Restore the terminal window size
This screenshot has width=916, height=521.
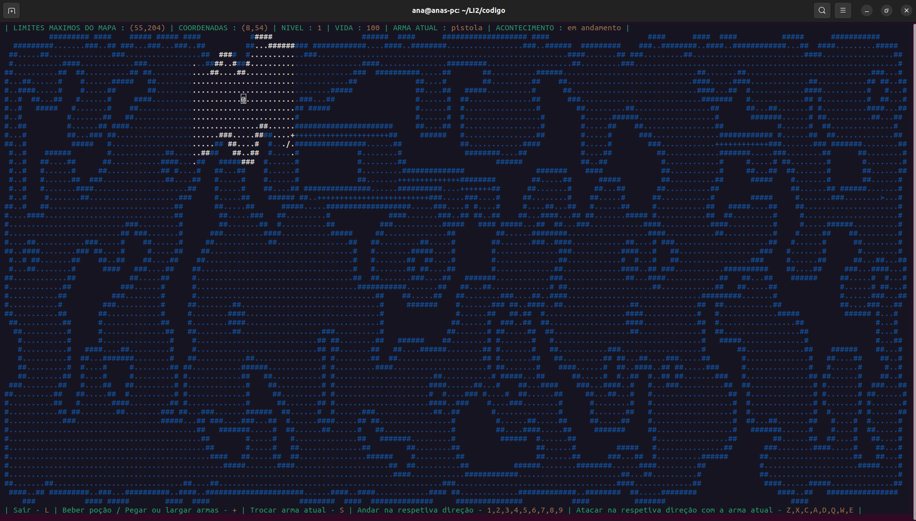pyautogui.click(x=887, y=10)
